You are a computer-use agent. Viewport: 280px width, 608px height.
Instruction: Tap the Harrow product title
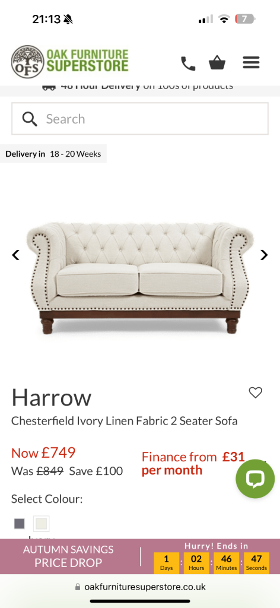[52, 397]
